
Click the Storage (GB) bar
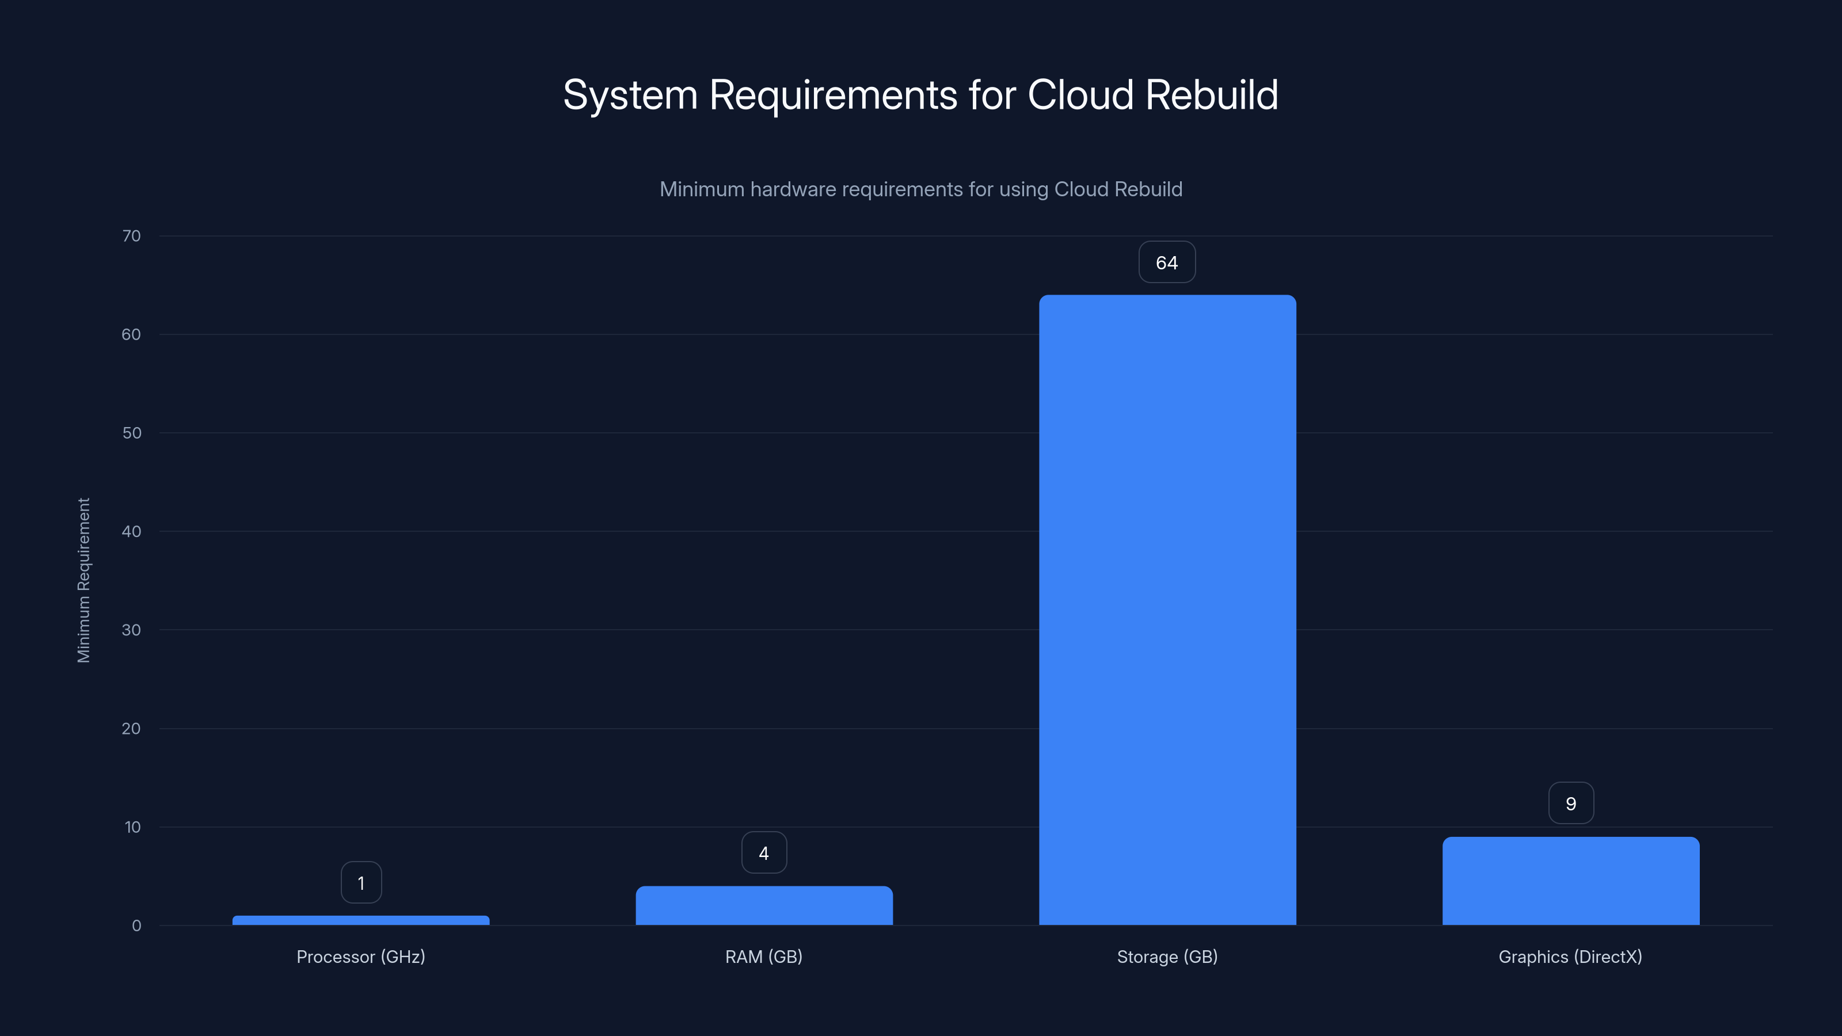click(x=1167, y=610)
